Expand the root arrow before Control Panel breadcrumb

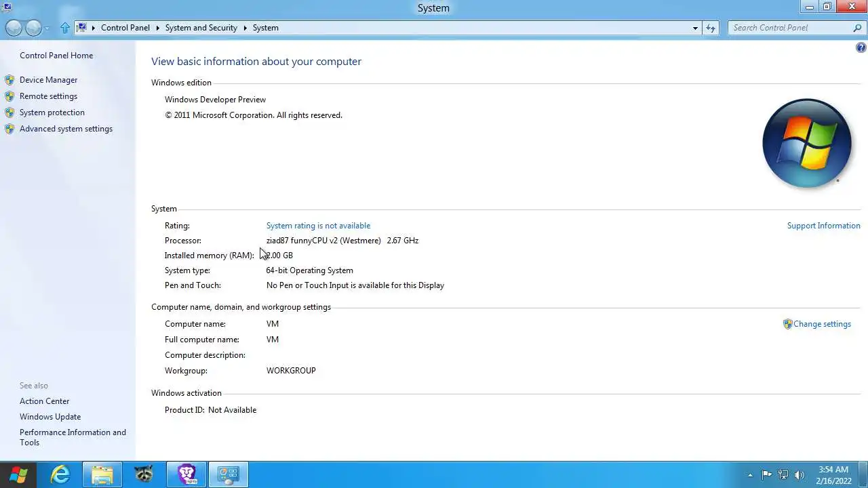click(94, 28)
